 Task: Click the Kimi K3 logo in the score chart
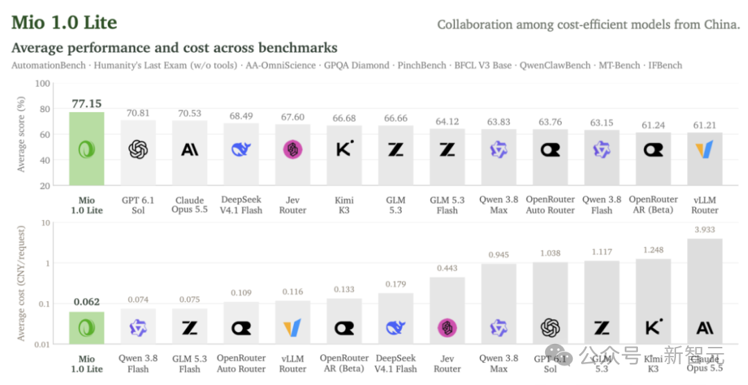[344, 149]
